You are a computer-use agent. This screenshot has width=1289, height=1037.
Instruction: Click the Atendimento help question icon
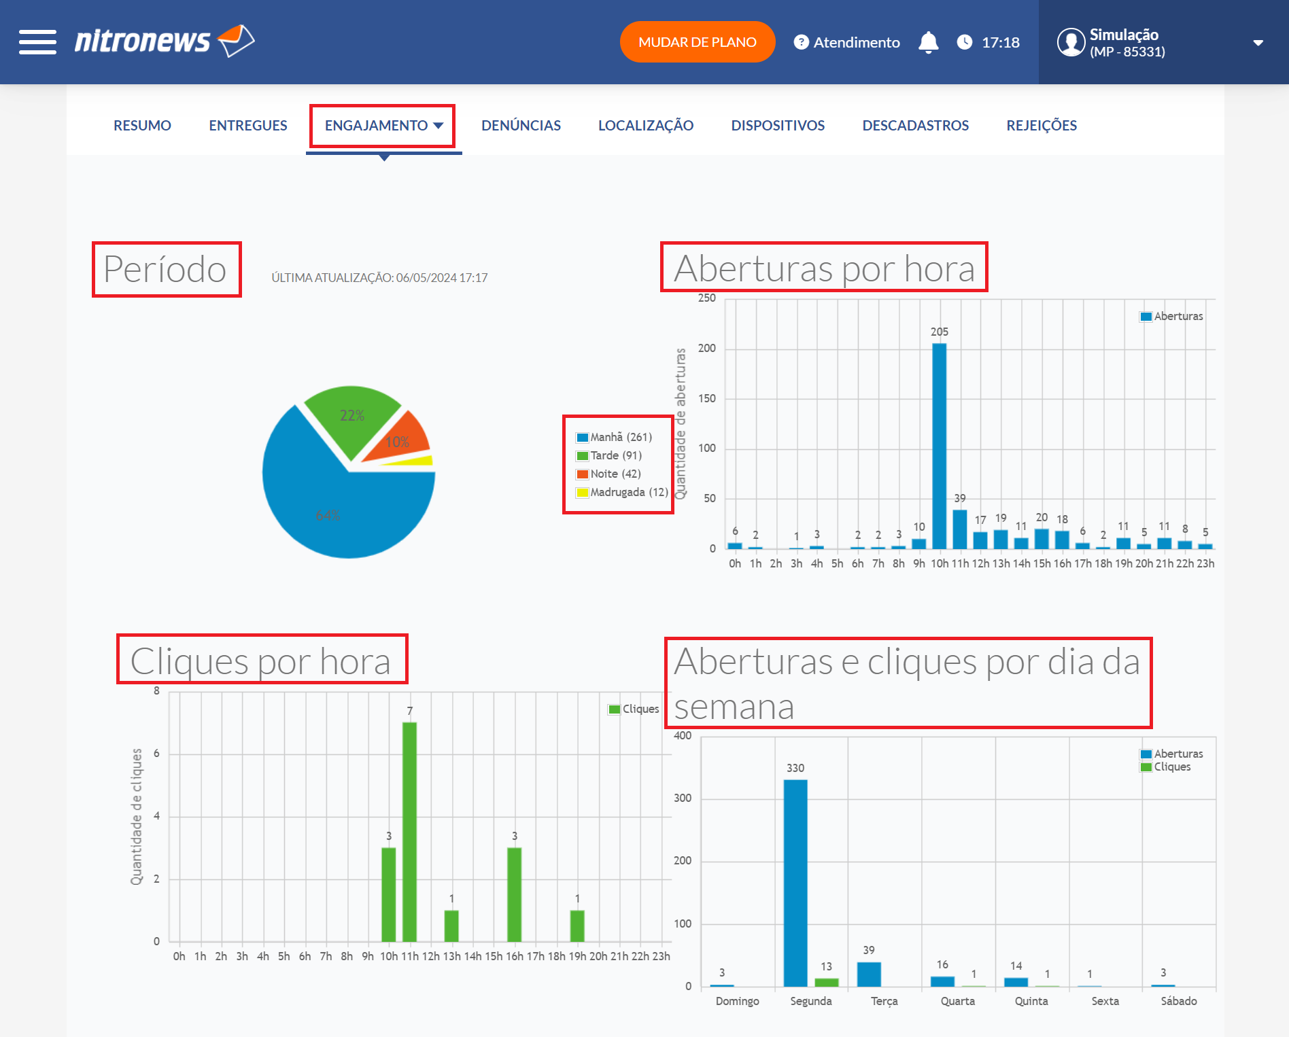[802, 42]
